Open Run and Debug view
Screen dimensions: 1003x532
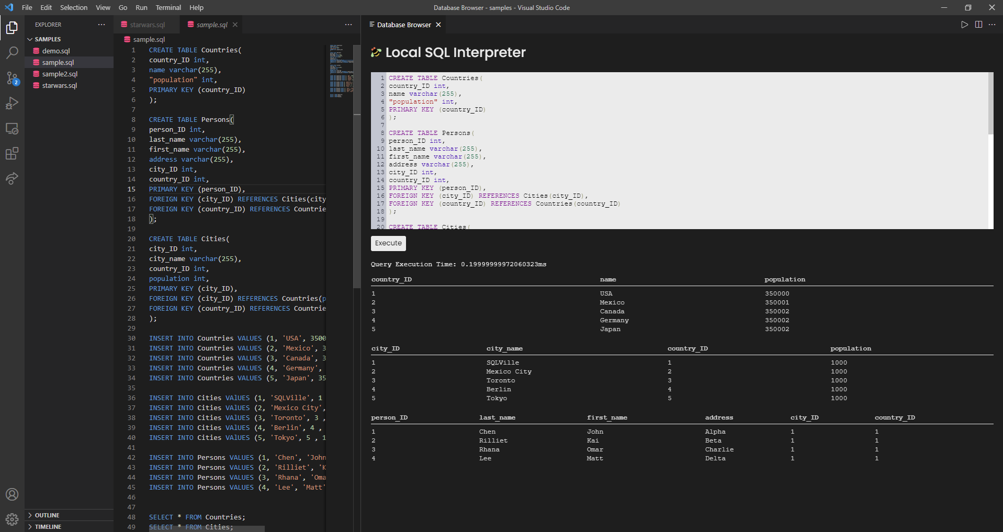pos(12,103)
